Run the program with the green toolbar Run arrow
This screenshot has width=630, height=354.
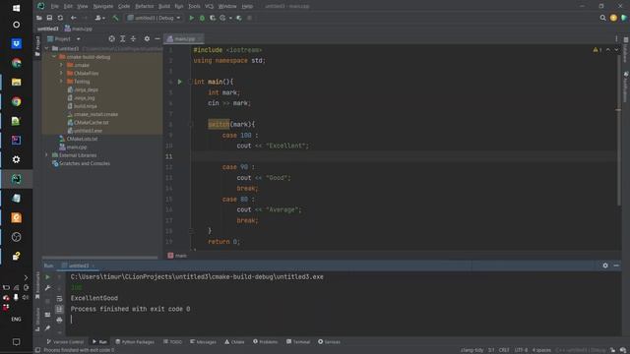(x=192, y=18)
